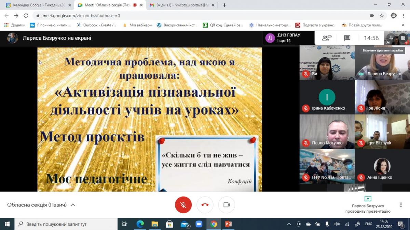Open the participants list icon
Screen dimensions: 410x230
tap(327, 38)
